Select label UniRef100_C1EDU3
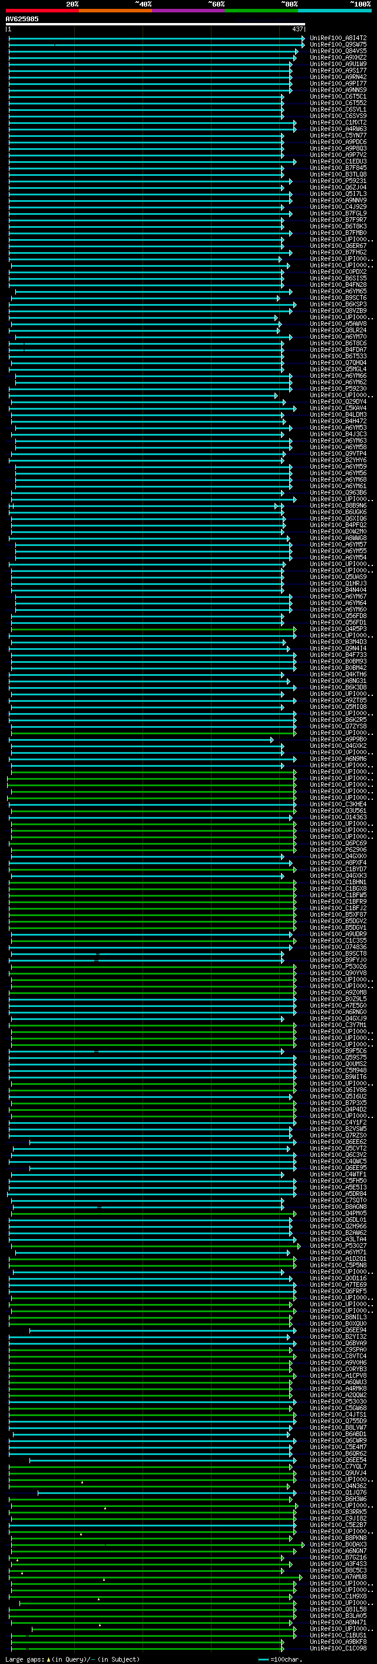 [338, 162]
